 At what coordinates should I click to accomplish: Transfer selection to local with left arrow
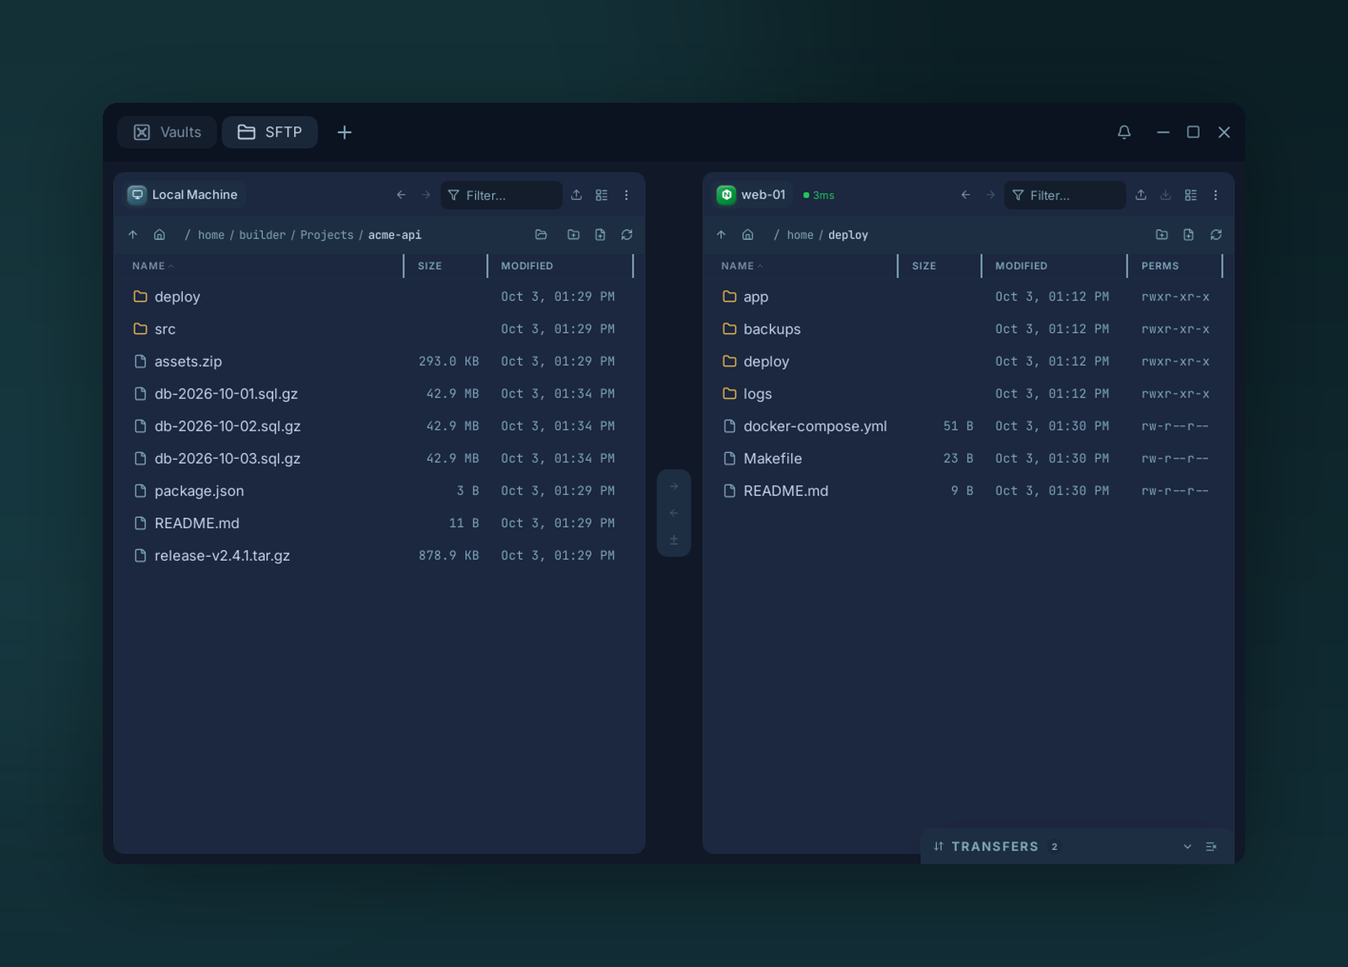[674, 513]
